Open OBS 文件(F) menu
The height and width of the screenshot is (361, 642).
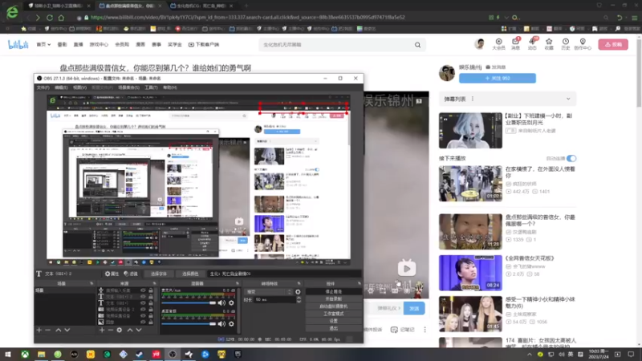click(x=43, y=87)
